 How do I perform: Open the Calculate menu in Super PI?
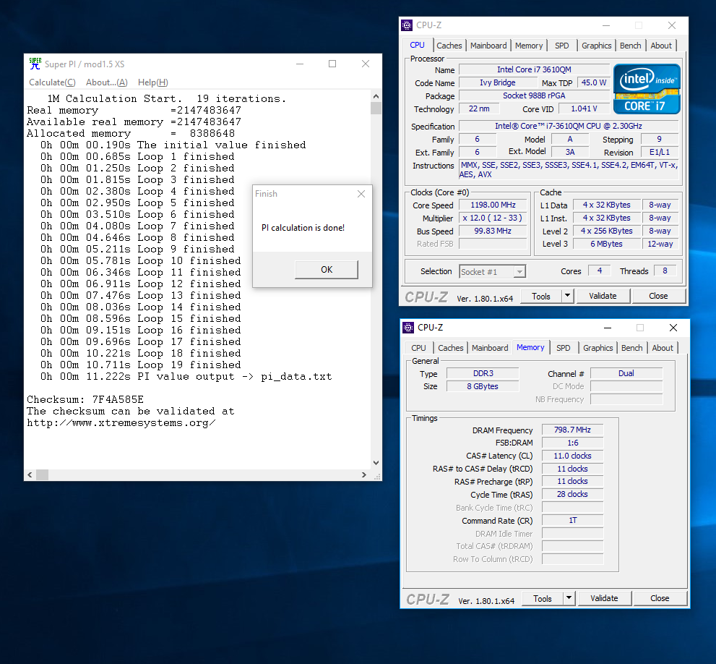[x=52, y=82]
